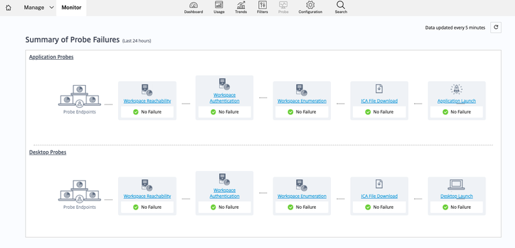Open the Desktop Launch link
This screenshot has height=248, width=515.
(x=457, y=196)
